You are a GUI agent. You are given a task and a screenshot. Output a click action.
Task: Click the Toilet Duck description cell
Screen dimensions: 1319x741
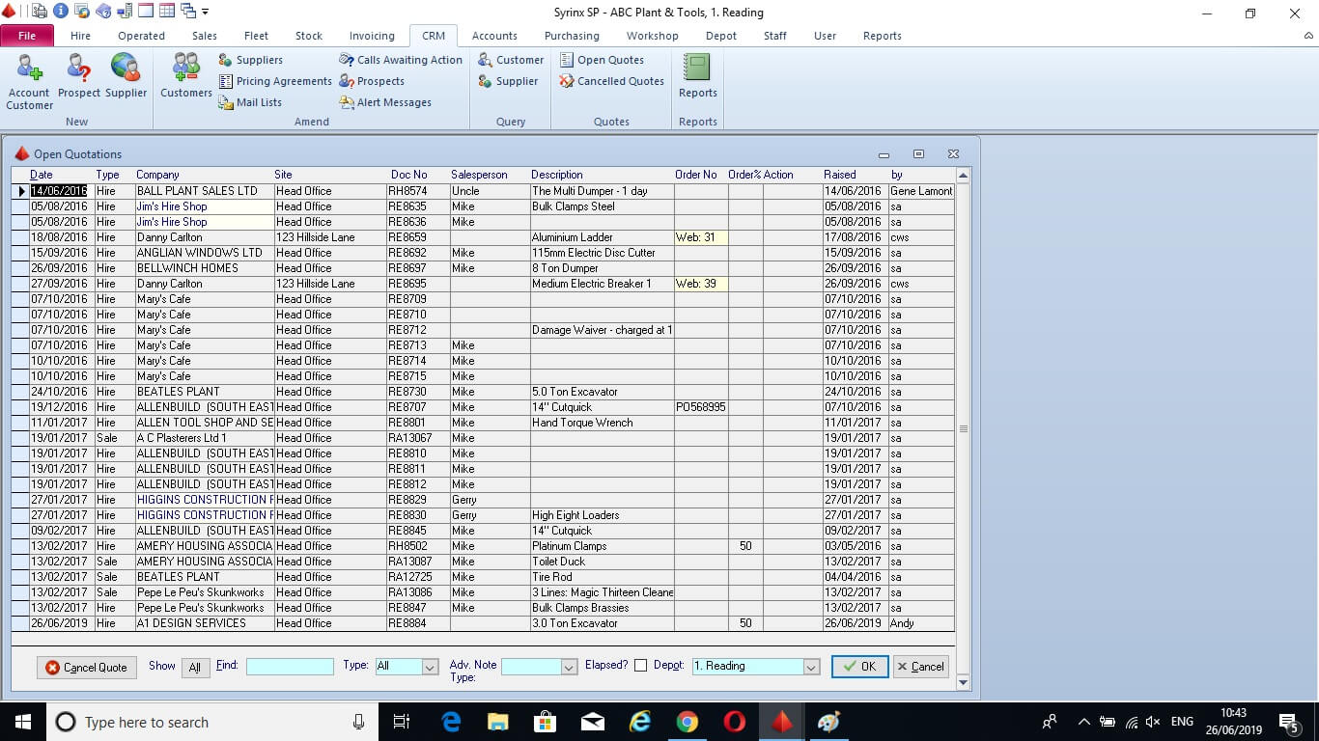click(602, 562)
